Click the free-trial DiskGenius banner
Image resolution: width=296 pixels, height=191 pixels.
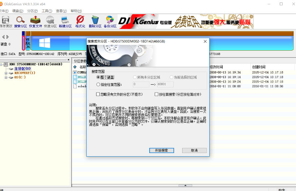coord(185,22)
